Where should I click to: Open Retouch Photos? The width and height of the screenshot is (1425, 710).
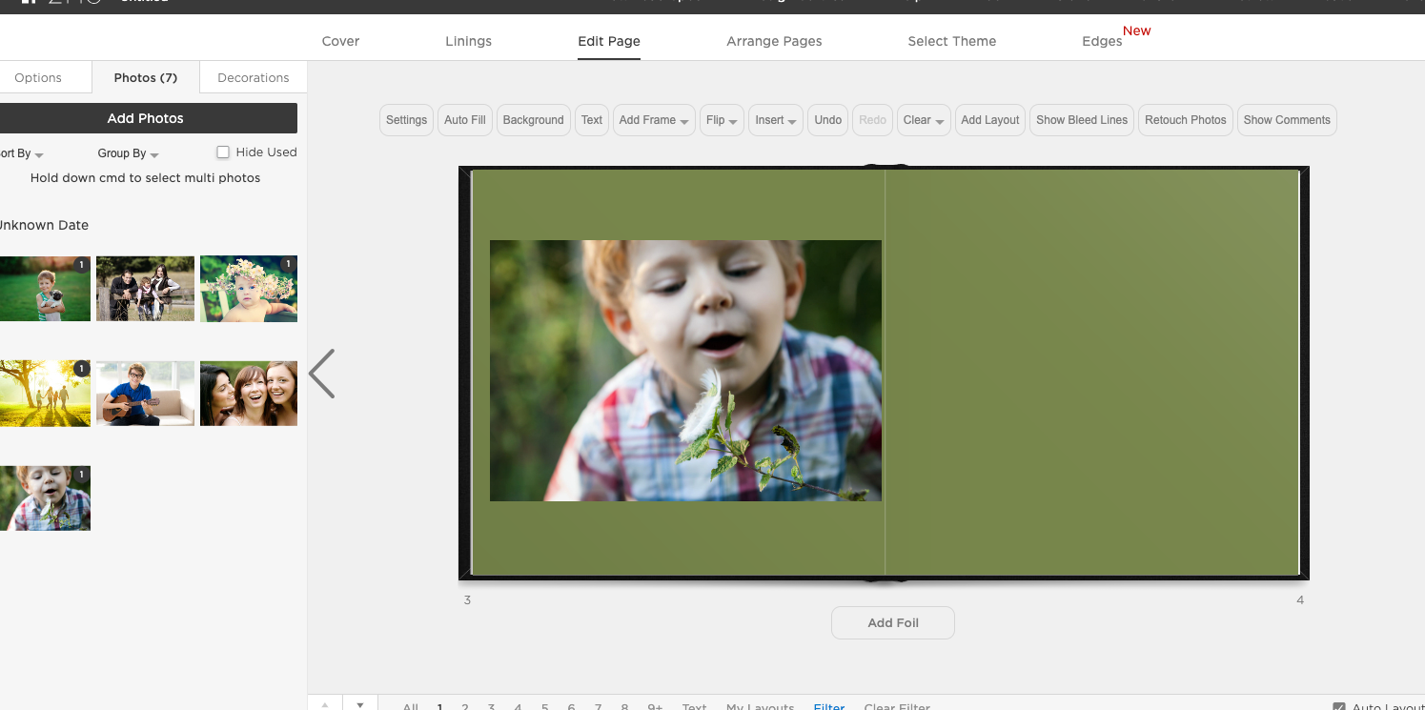[1186, 120]
